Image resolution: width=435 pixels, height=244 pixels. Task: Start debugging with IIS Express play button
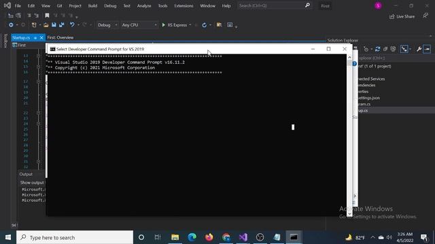coord(163,25)
